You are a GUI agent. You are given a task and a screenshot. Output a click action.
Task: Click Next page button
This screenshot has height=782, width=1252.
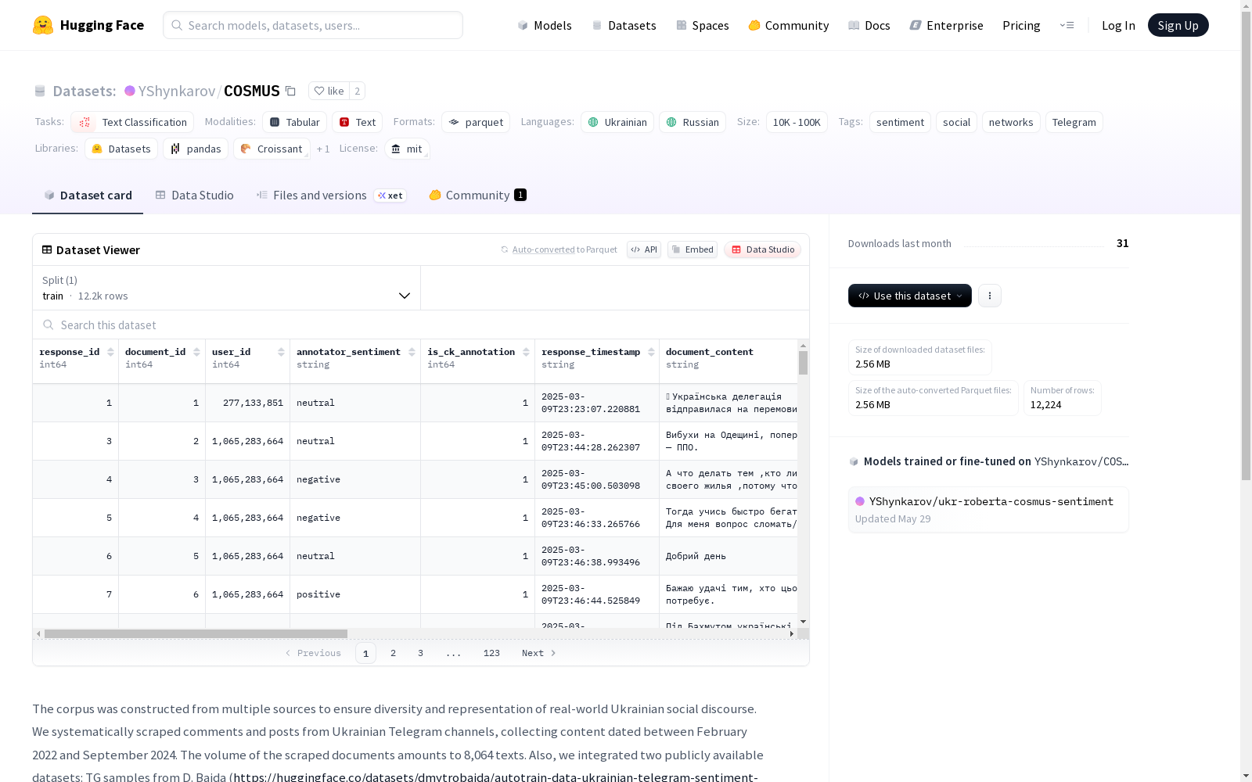(539, 653)
